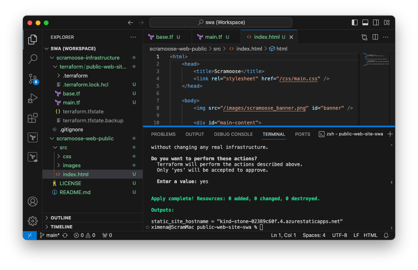418x270 pixels.
Task: Open the Explorer view in activity bar
Action: tap(33, 40)
